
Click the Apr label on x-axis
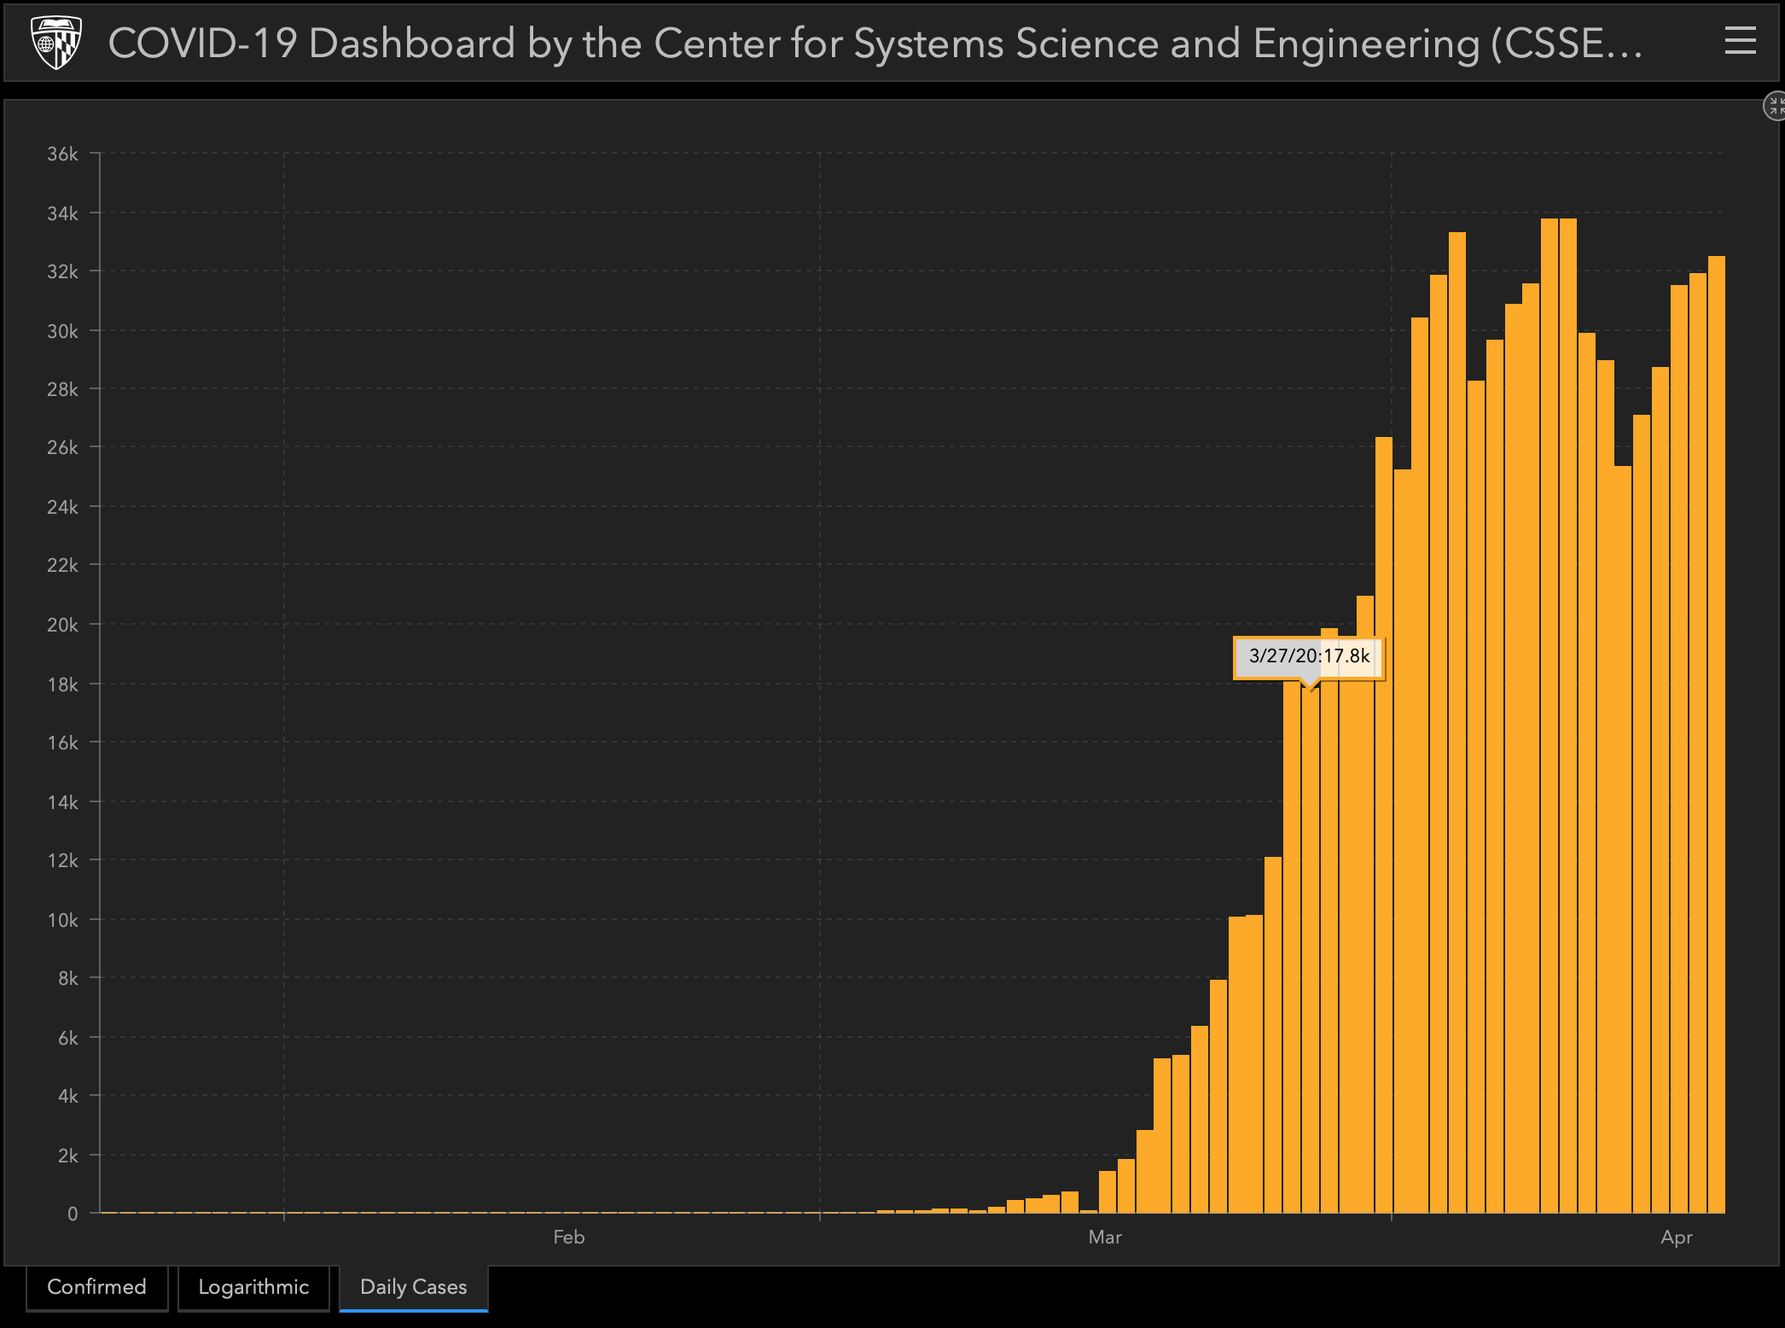(x=1676, y=1237)
